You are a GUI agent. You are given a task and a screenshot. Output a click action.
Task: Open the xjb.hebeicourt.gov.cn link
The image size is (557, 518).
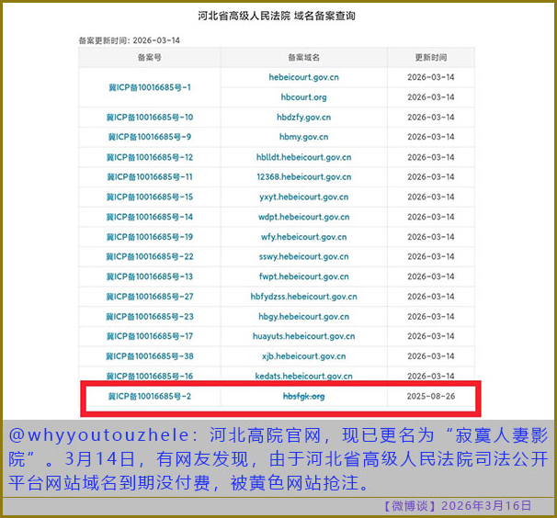[303, 356]
